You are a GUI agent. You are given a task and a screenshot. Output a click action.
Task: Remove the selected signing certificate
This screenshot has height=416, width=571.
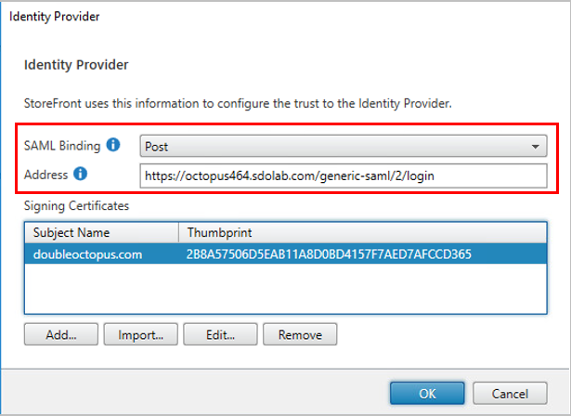click(300, 334)
